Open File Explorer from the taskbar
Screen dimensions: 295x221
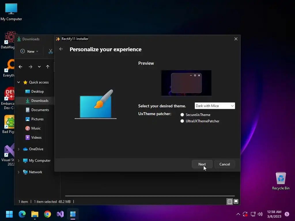[35, 214]
